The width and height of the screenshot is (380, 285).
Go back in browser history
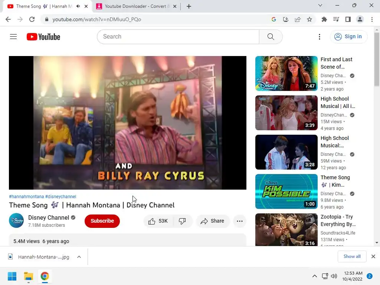[x=8, y=19]
